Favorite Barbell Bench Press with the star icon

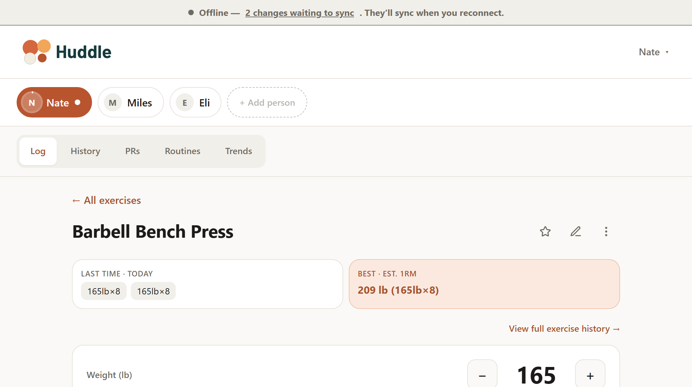(545, 232)
